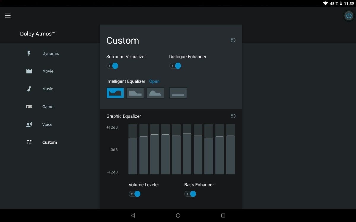Adjust the seventh graphic equalizer band

[198, 149]
